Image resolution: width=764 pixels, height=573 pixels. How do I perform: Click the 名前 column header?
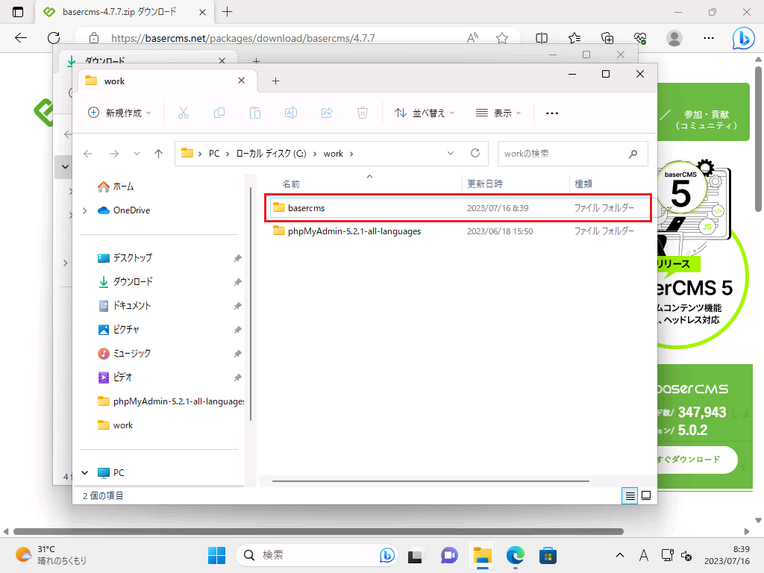tap(291, 184)
